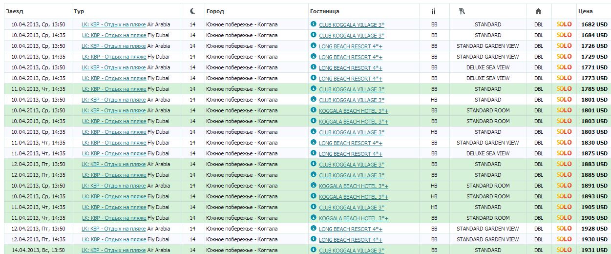
Task: Click the price 1785 USD
Action: (x=594, y=89)
